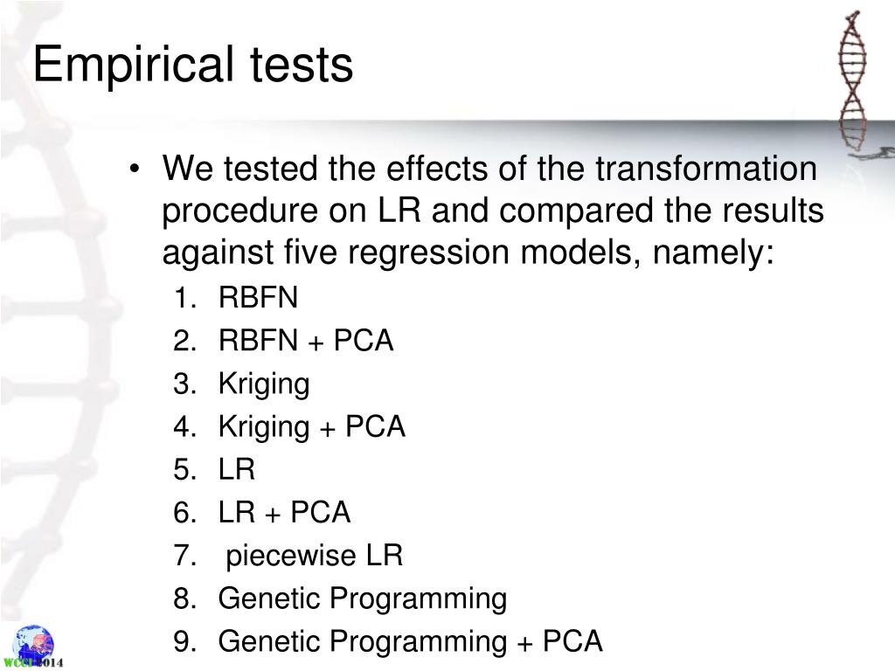
Task: Click 'Genetic Programming + PCA' item
Action: pos(411,641)
